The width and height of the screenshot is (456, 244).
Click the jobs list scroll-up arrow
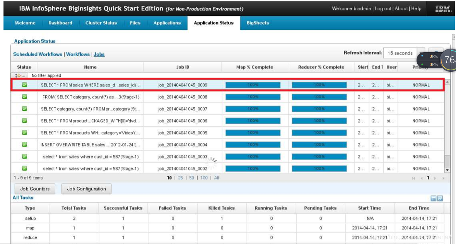pyautogui.click(x=447, y=82)
